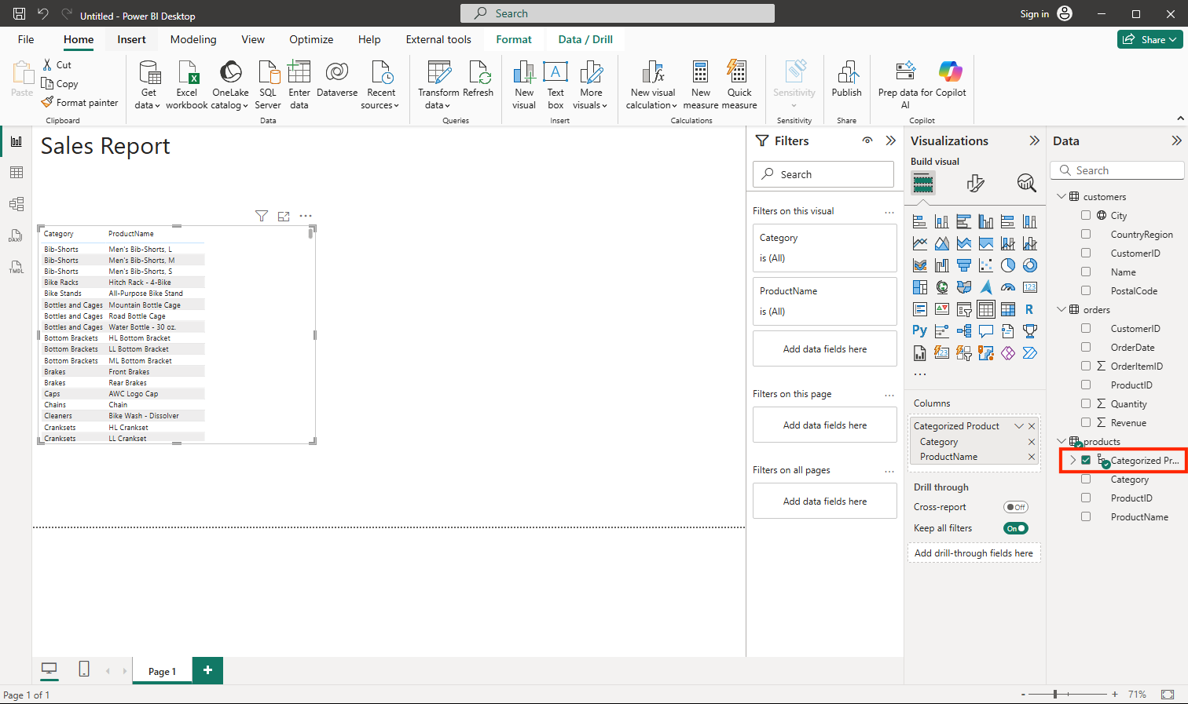This screenshot has width=1188, height=704.
Task: Click the Scatter chart visual
Action: [986, 265]
